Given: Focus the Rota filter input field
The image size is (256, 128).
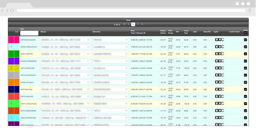Looking at the screenshot, I should [29, 33].
